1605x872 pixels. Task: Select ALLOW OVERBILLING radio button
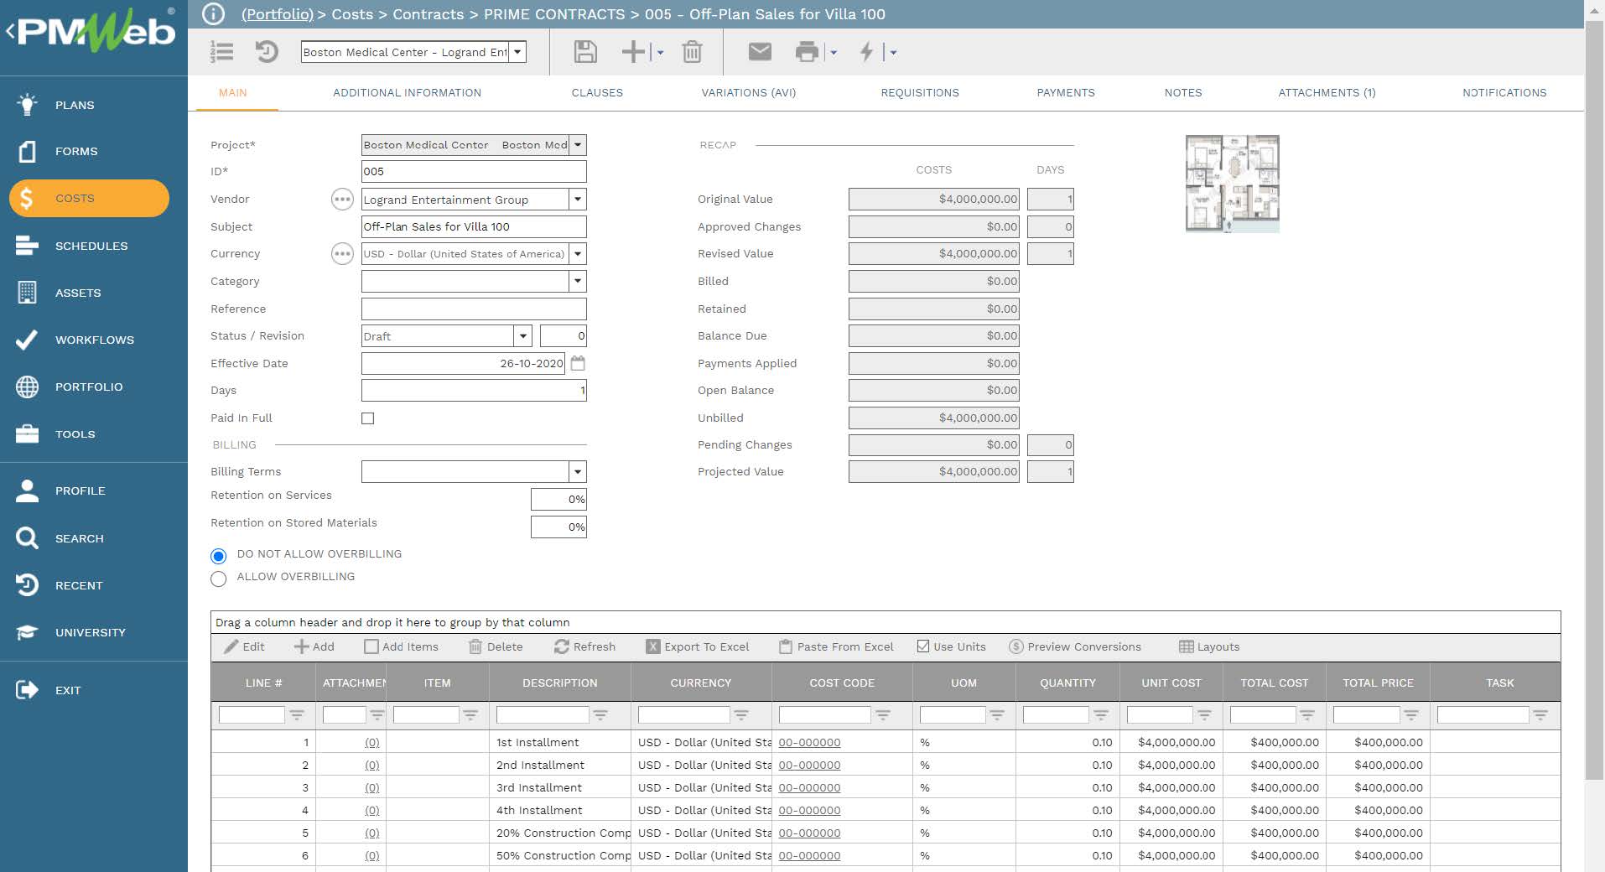219,579
